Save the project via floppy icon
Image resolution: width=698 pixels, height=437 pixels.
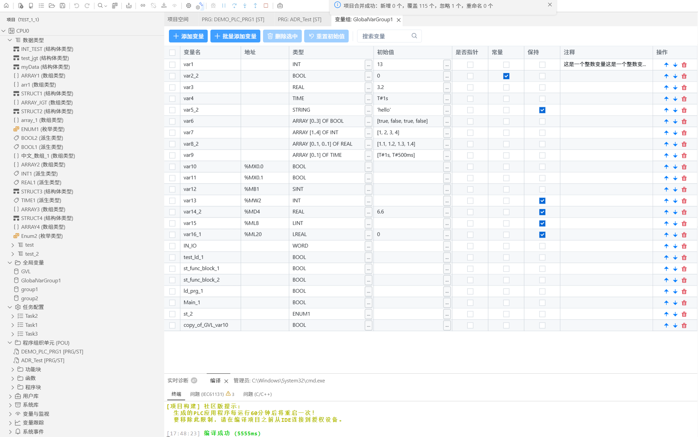[62, 6]
